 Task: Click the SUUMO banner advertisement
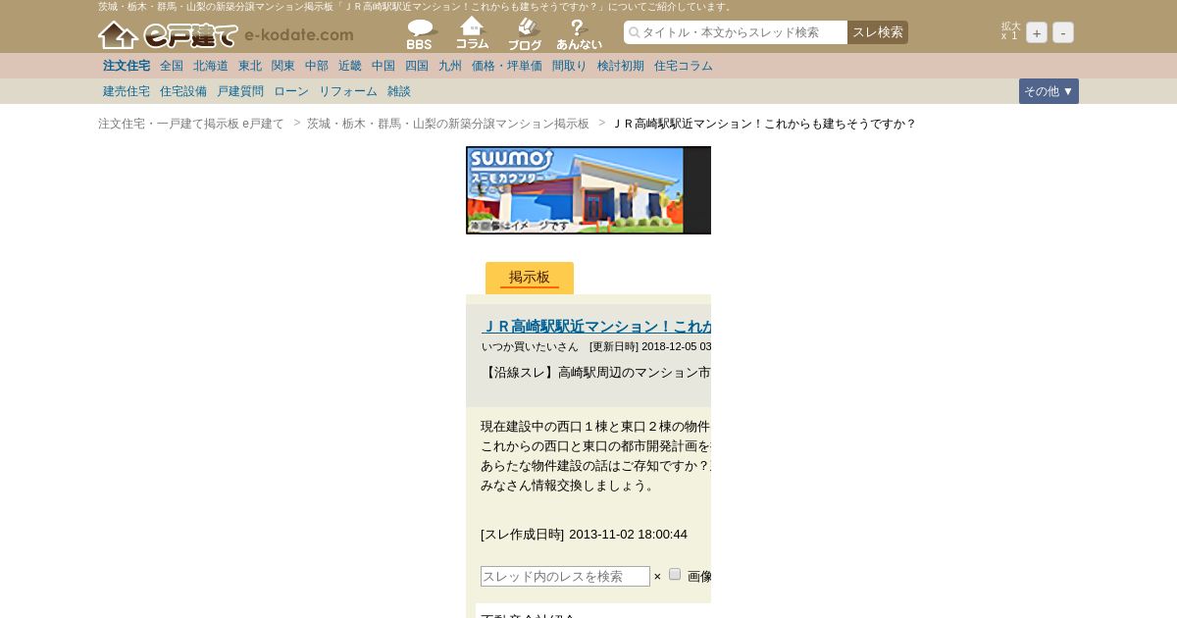point(588,190)
